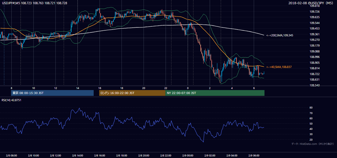This screenshot has height=158, width=337.
Task: Click bottom date label 2/9 02:00
Action: point(210,156)
